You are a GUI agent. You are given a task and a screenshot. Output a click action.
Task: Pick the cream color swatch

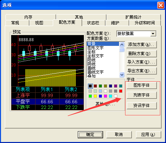105,91
